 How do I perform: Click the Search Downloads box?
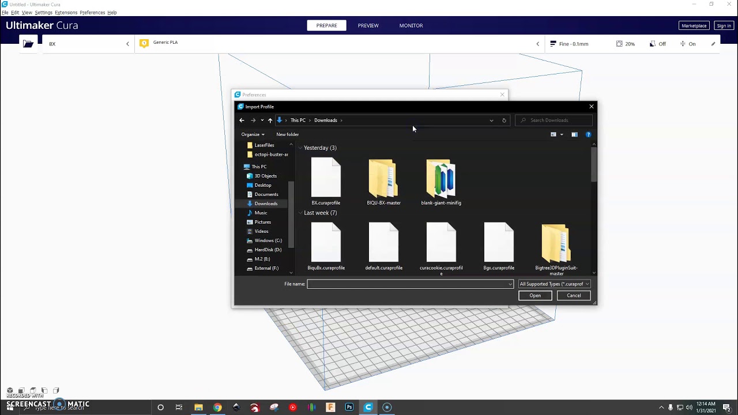click(553, 120)
